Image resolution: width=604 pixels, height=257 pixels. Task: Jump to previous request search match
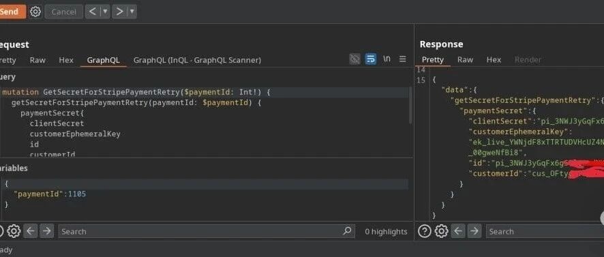click(x=31, y=231)
